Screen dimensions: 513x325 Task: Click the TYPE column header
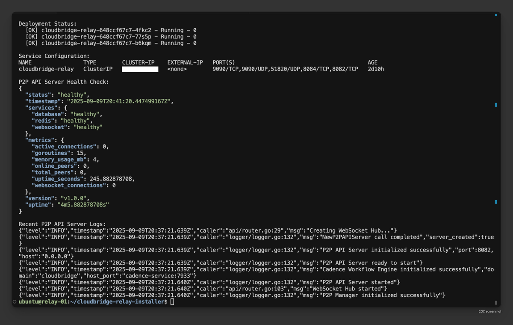(x=90, y=62)
